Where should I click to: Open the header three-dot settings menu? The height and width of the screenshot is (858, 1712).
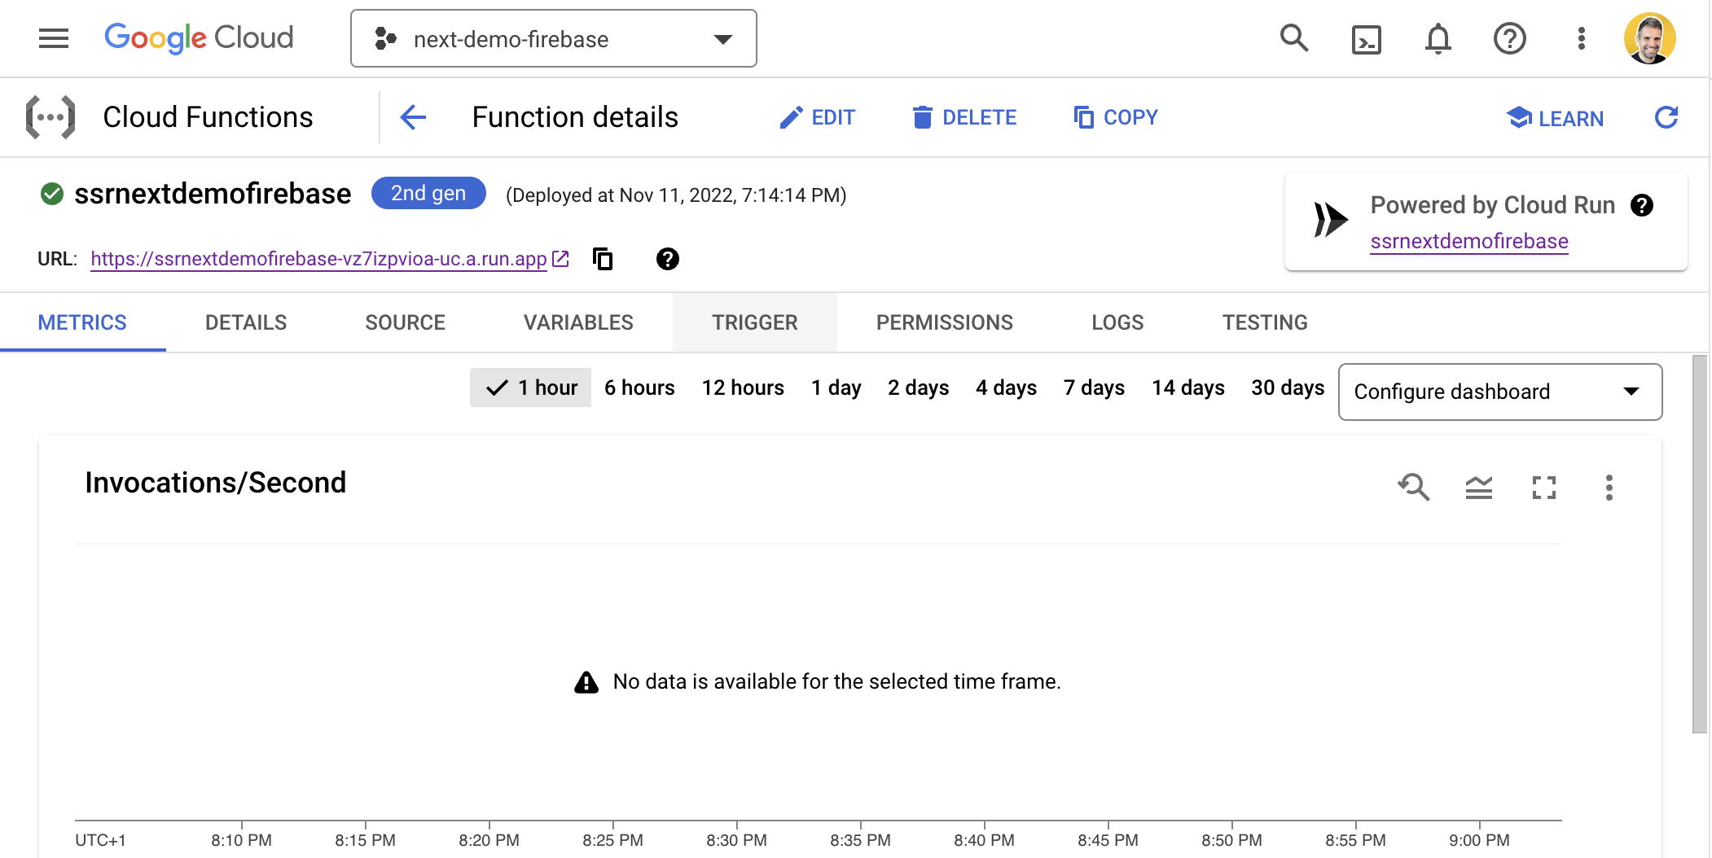pos(1581,38)
